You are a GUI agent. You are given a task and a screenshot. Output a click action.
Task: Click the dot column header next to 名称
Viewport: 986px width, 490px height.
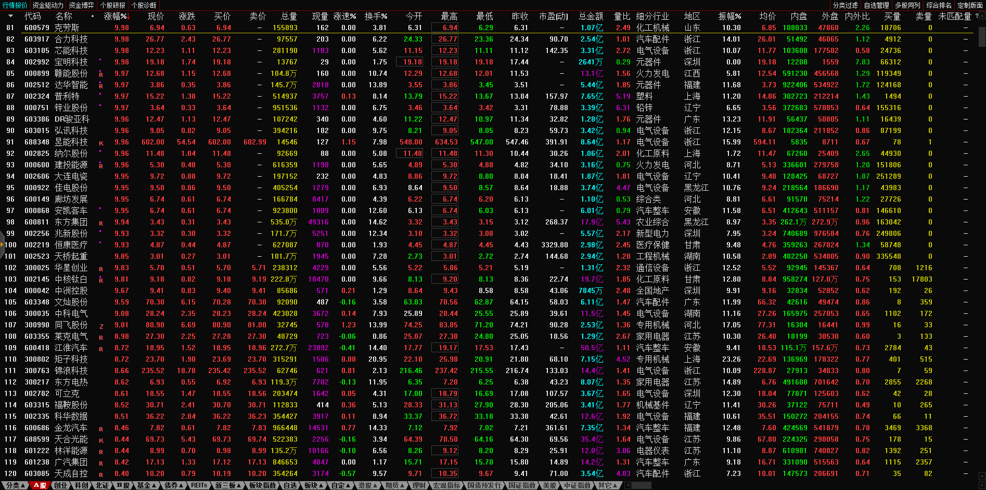[x=93, y=16]
